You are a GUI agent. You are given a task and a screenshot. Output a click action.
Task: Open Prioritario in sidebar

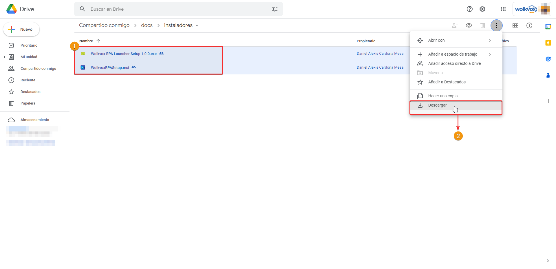coord(29,45)
